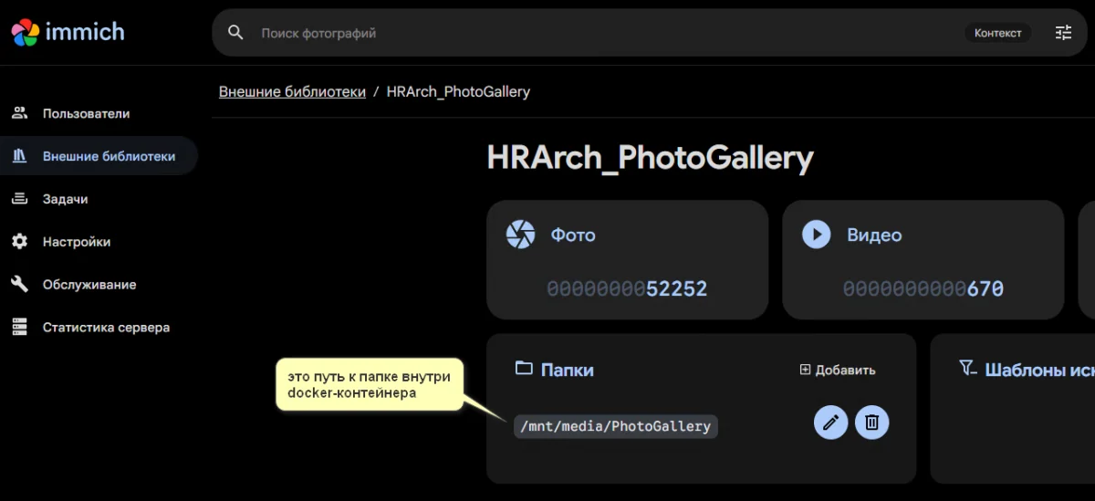Select Внешние библиотеки in sidebar

[x=99, y=156]
